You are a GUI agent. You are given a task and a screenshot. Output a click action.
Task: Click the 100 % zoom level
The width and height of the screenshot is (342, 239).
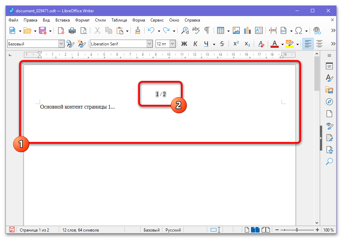click(x=328, y=230)
